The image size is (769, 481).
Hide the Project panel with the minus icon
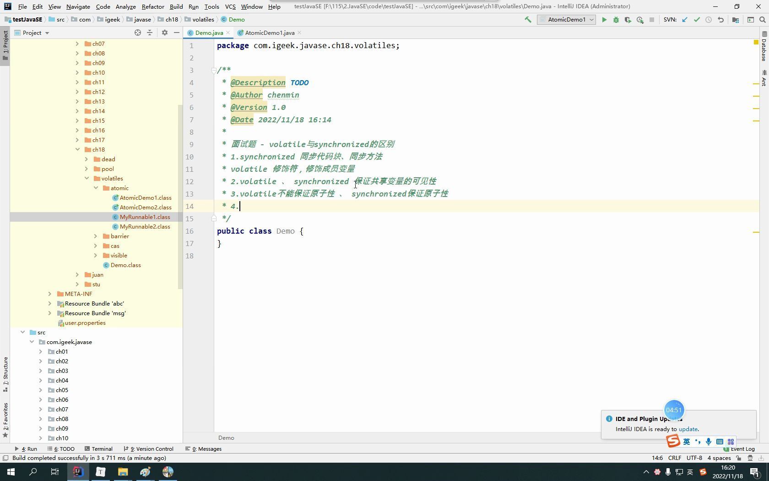point(177,33)
